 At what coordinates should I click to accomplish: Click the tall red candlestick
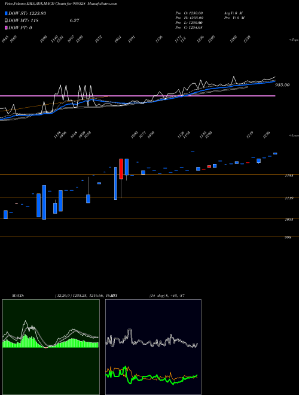pos(121,169)
